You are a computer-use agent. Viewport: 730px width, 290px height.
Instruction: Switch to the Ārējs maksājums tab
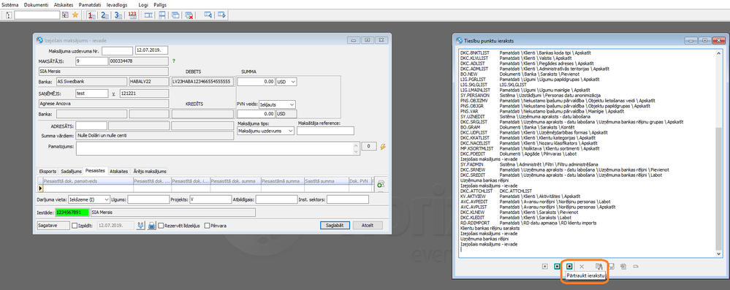(151, 172)
